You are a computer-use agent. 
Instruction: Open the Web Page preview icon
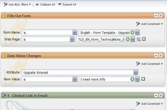point(138,39)
